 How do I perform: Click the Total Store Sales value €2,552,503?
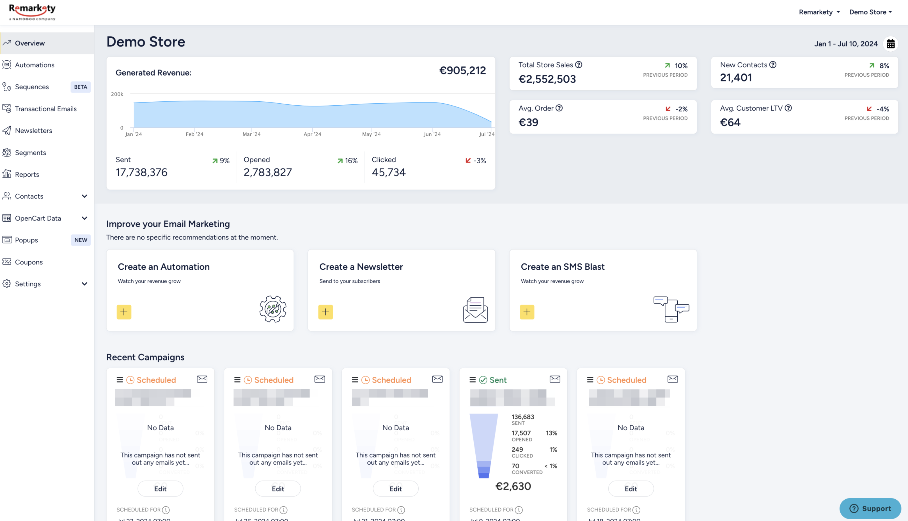point(547,79)
